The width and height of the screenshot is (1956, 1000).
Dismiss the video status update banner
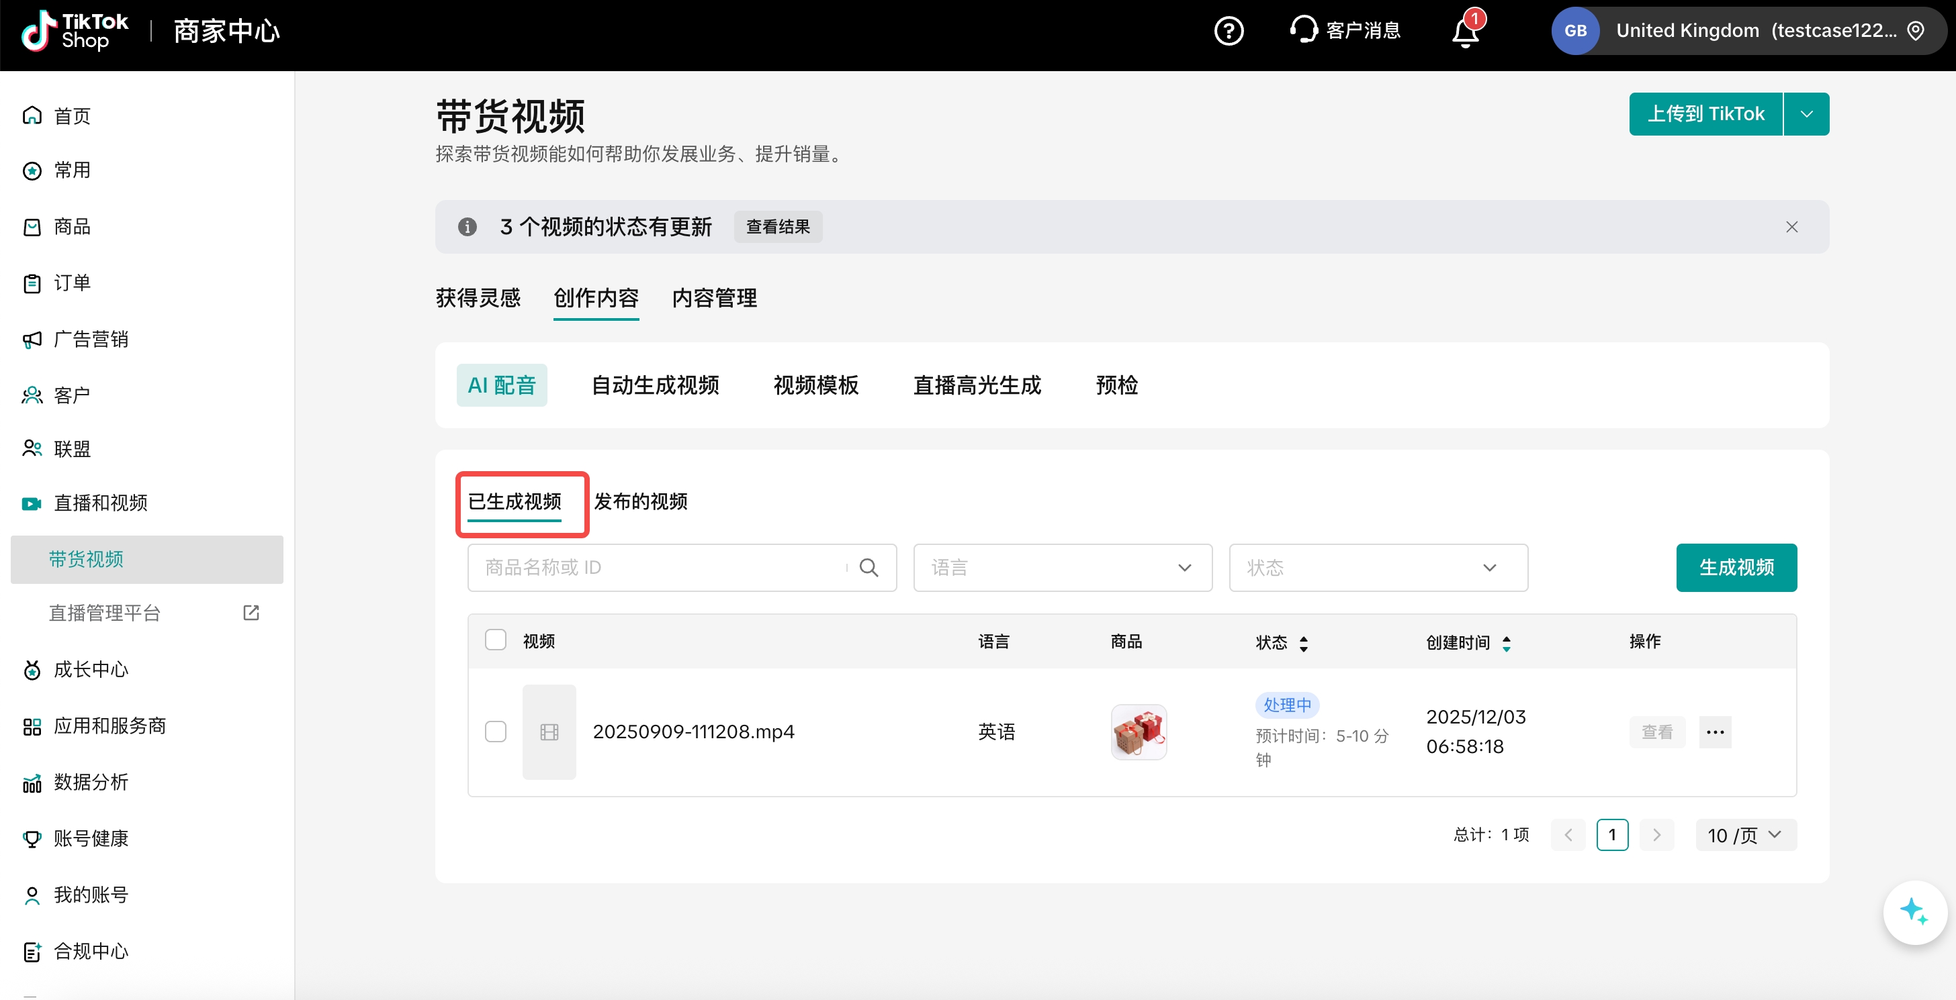1791,227
